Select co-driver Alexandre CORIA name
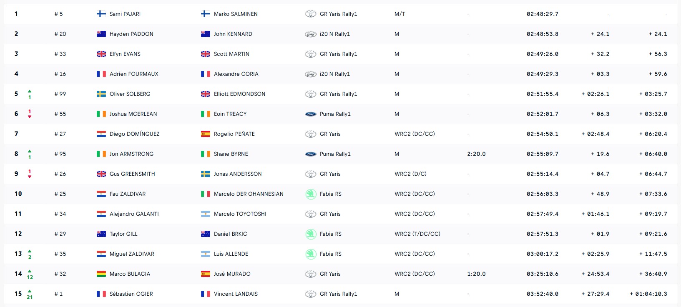Screen dimensions: 681x307 pos(236,74)
